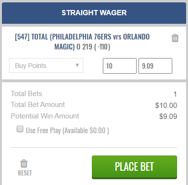Enable the Use Free Play checkbox
188x185 pixels.
[20, 129]
